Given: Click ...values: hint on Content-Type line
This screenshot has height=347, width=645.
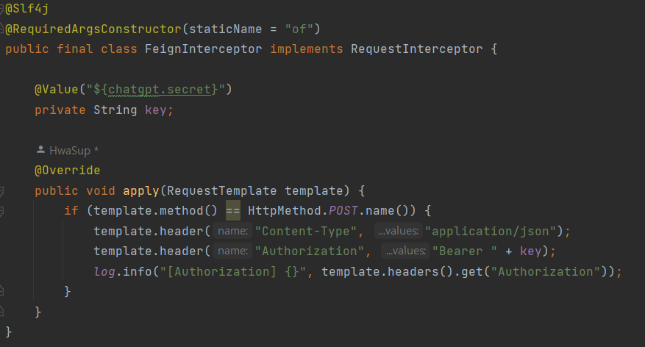Looking at the screenshot, I should click(398, 231).
